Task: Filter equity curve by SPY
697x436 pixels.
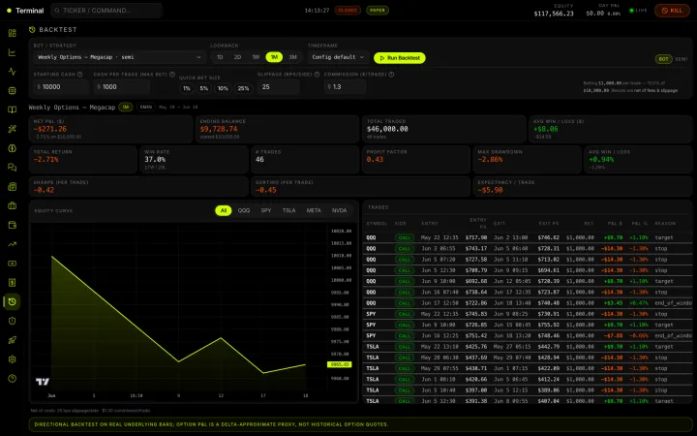Action: [266, 210]
